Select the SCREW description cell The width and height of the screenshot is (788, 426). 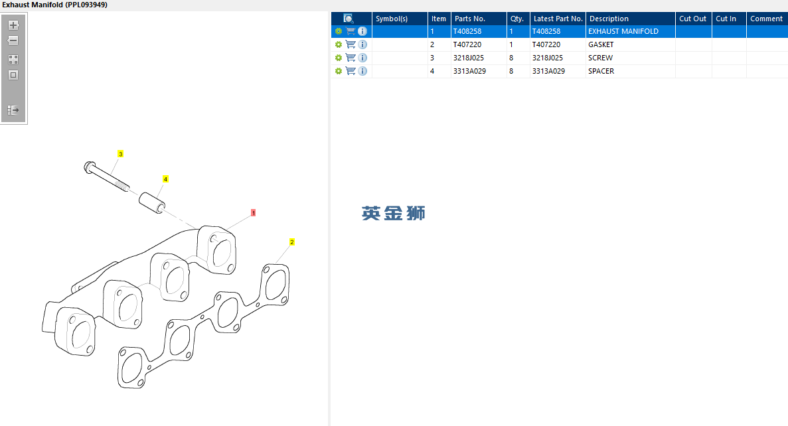pos(630,58)
